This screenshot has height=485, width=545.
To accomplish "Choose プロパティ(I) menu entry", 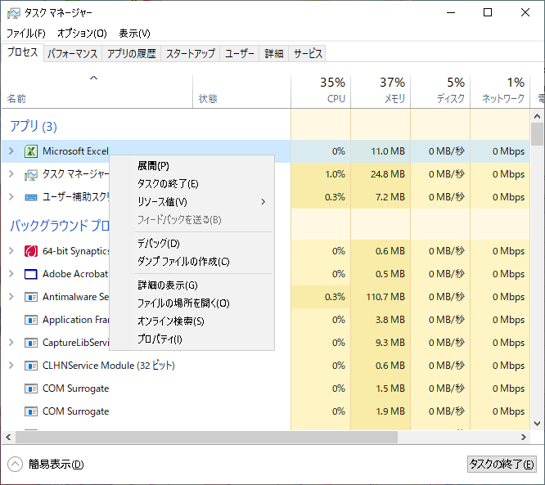I will pyautogui.click(x=191, y=339).
